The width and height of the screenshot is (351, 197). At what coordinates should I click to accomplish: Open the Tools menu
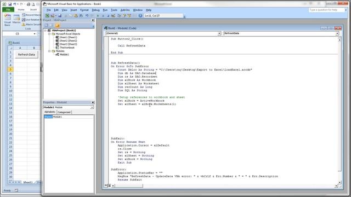(114, 10)
